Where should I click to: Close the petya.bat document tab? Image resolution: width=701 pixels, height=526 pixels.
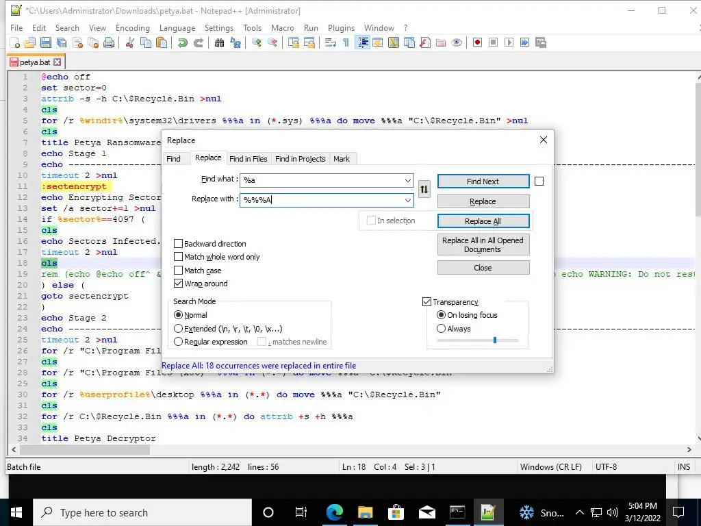(58, 62)
